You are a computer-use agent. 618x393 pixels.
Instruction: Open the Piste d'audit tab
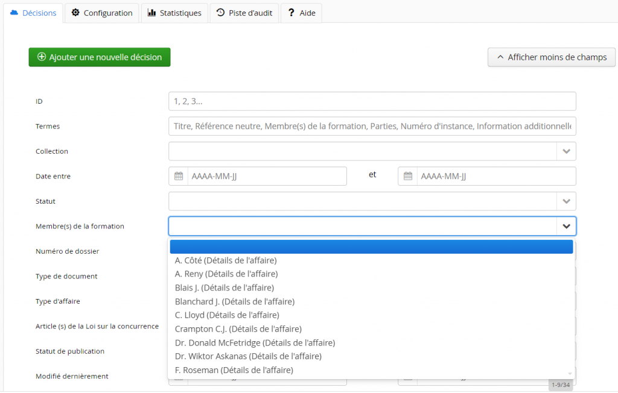point(244,13)
